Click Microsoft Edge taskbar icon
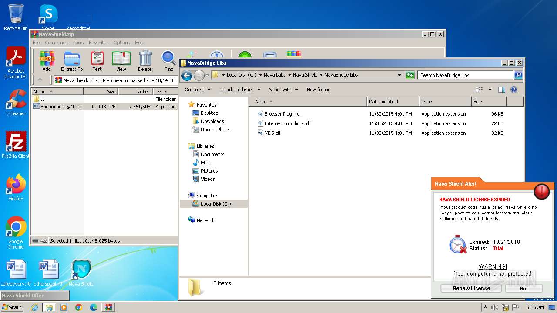Viewport: 557px width, 313px height. [94, 307]
